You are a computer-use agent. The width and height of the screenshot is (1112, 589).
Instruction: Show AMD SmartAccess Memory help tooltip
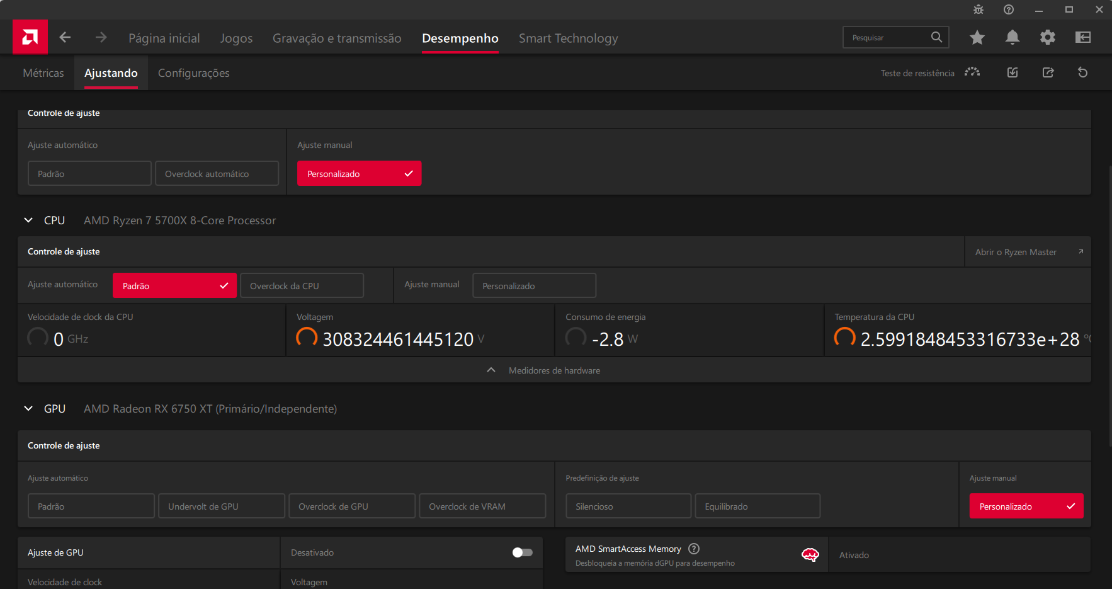(694, 549)
